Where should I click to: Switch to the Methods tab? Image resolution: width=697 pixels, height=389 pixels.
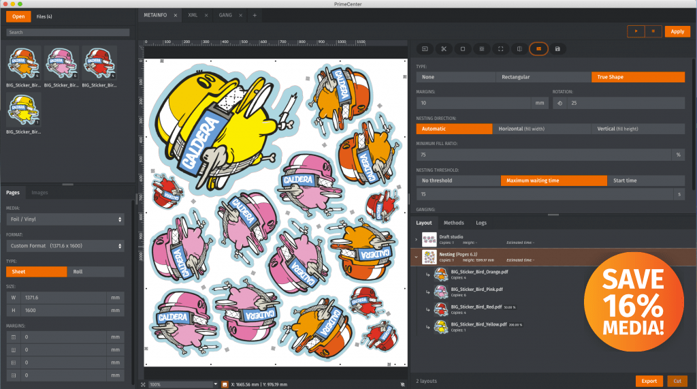pos(453,223)
